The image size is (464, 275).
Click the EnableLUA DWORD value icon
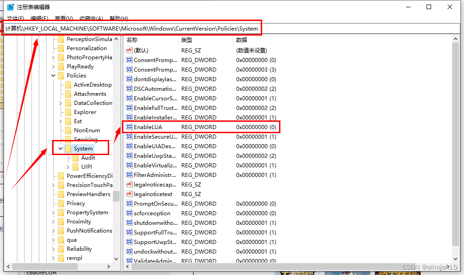tap(129, 127)
